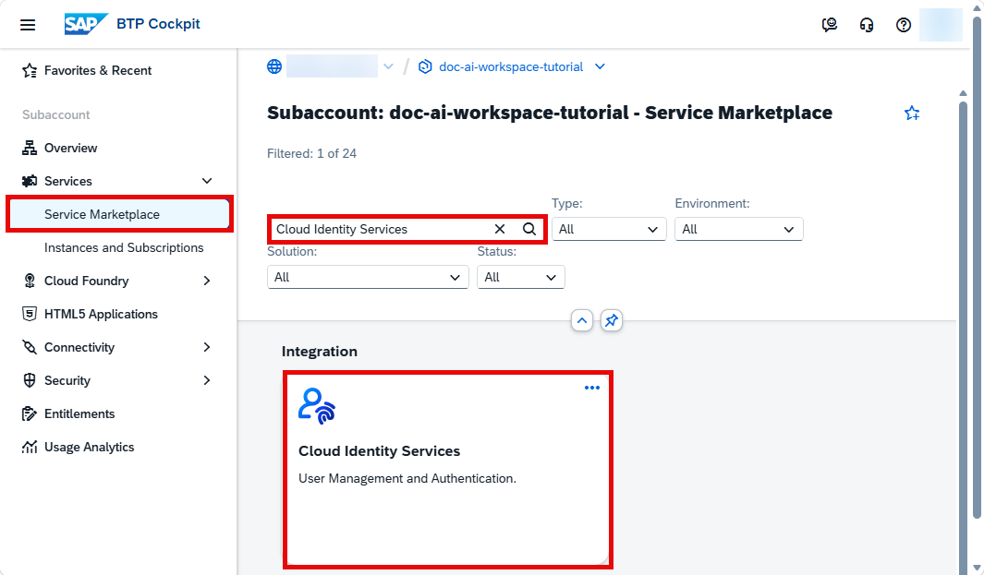Click the Cloud Foundry icon
Viewport: 984px width, 575px height.
[x=30, y=281]
